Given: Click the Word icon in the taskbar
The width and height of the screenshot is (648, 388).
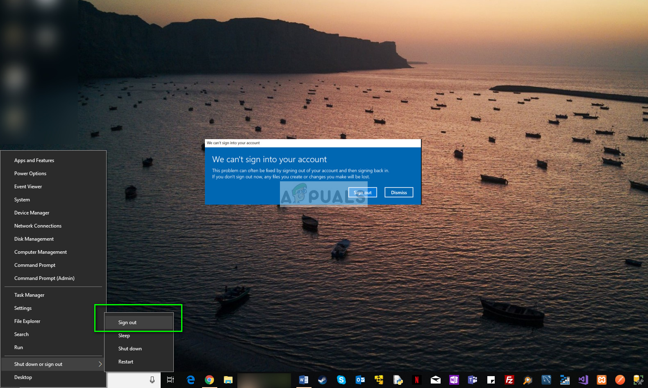Looking at the screenshot, I should coord(304,380).
